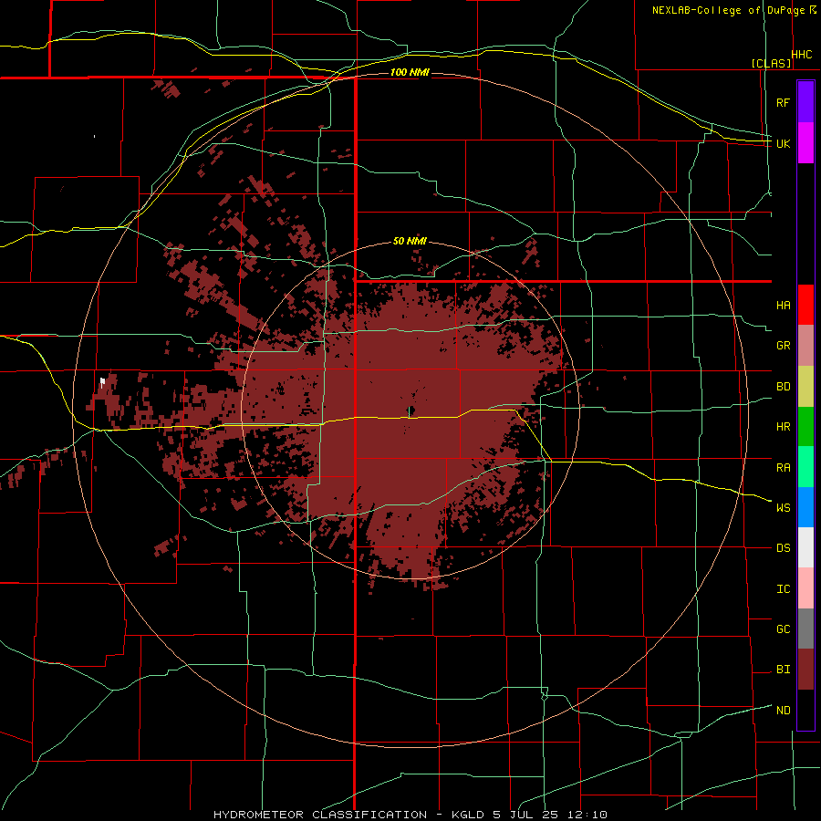Click the RF legend label

(783, 102)
